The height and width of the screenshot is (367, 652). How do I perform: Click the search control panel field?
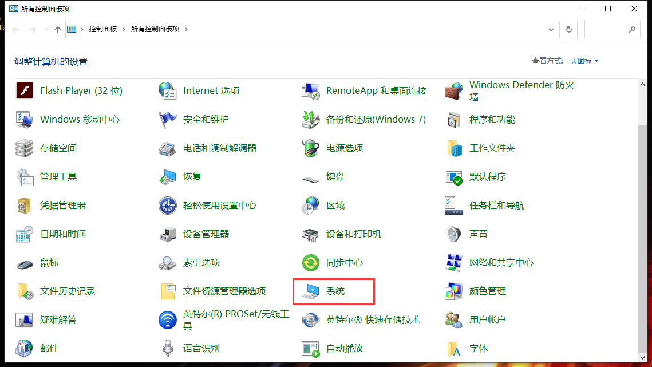point(612,30)
